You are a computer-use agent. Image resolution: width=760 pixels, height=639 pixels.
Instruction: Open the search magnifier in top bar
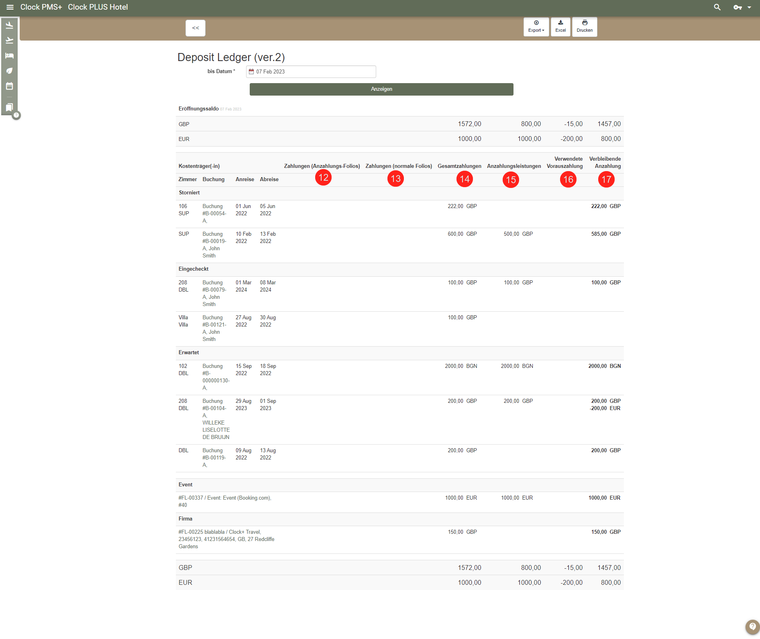click(717, 7)
